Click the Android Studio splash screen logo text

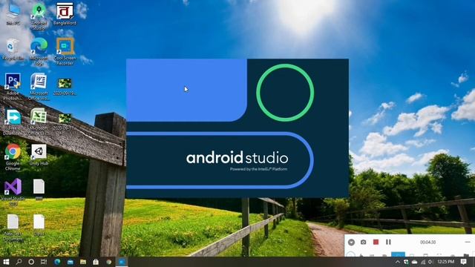(x=237, y=158)
